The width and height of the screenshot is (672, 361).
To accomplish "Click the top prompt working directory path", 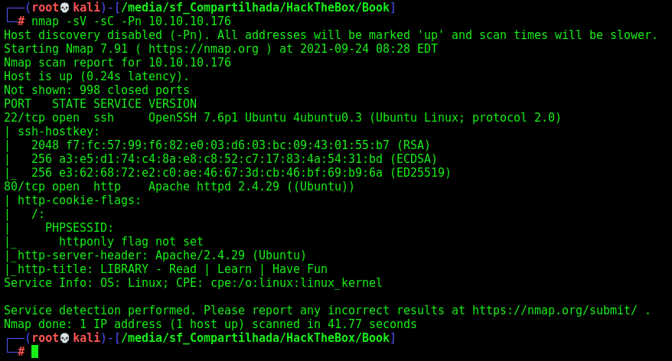I will (255, 8).
